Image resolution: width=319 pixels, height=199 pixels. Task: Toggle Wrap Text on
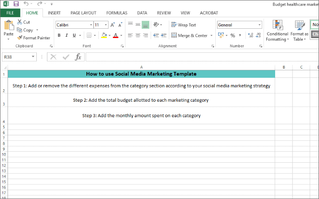tap(183, 25)
